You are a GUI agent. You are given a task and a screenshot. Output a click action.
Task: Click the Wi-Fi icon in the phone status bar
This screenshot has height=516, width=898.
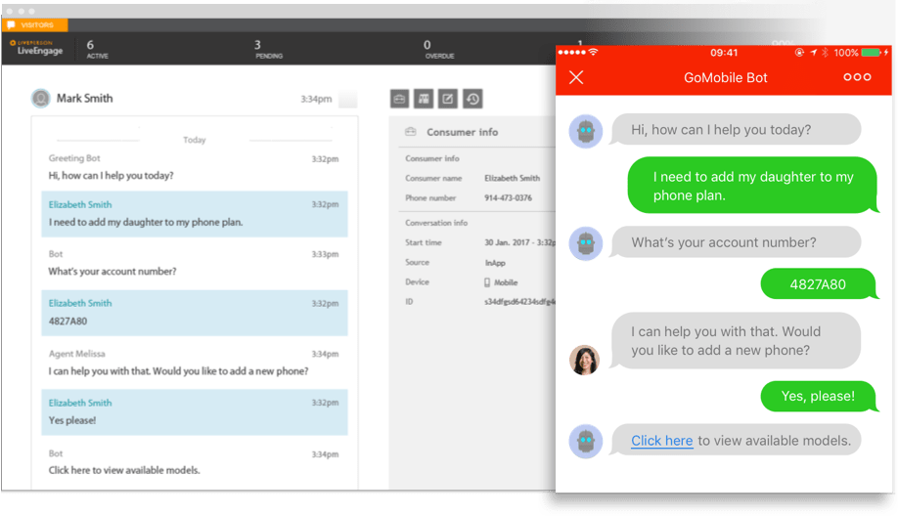(594, 52)
